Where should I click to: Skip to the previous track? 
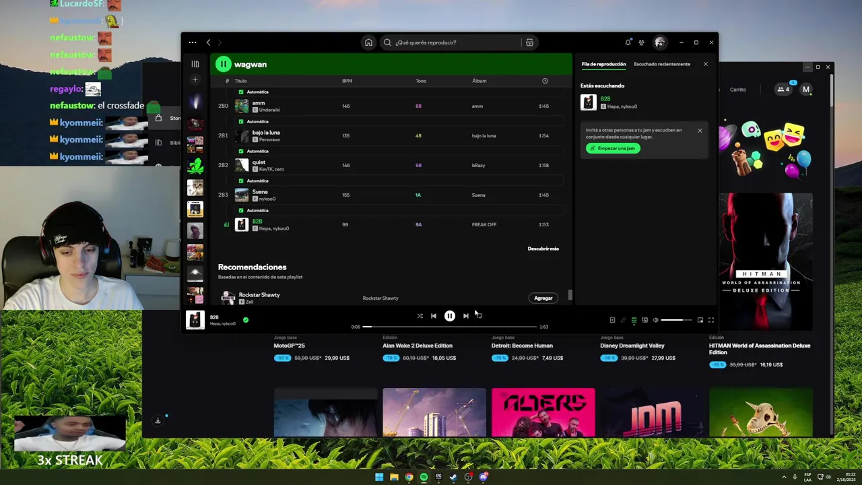pos(434,316)
